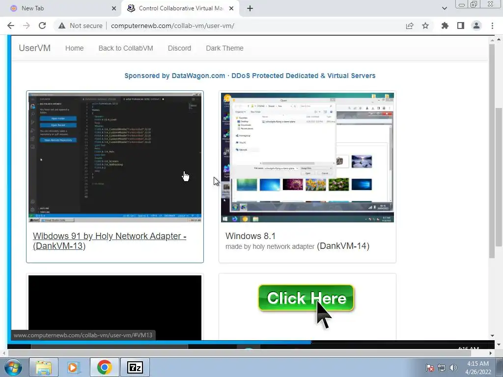Screen dimensions: 503x377
Task: Open the Windows 8.1 VM thumbnail
Action: click(x=307, y=158)
